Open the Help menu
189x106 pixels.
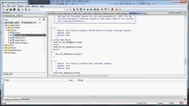pos(42,6)
